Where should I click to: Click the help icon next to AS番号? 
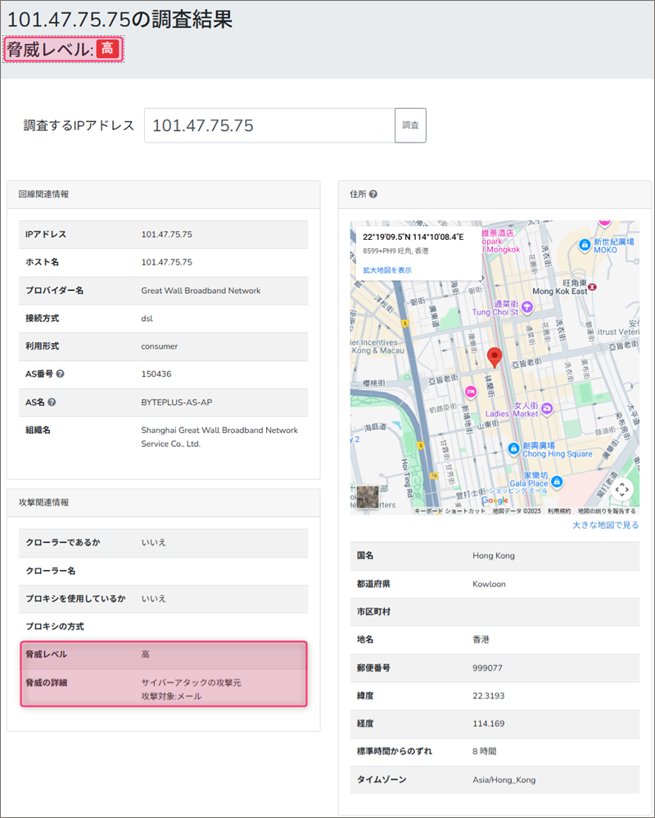click(61, 374)
